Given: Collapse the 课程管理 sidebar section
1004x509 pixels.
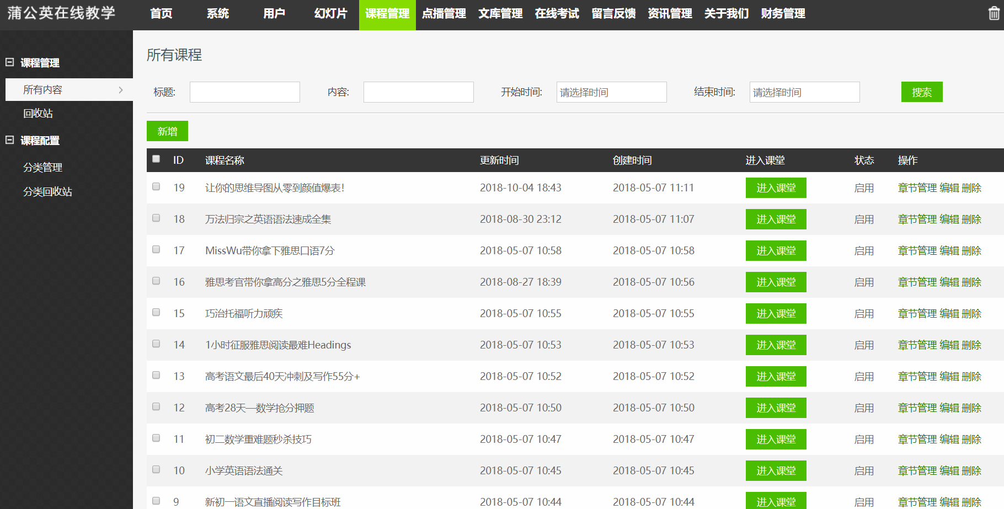Looking at the screenshot, I should tap(9, 62).
